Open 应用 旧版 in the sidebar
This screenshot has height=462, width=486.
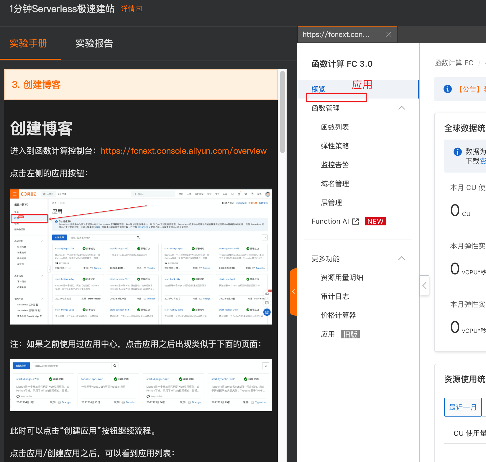pyautogui.click(x=340, y=334)
